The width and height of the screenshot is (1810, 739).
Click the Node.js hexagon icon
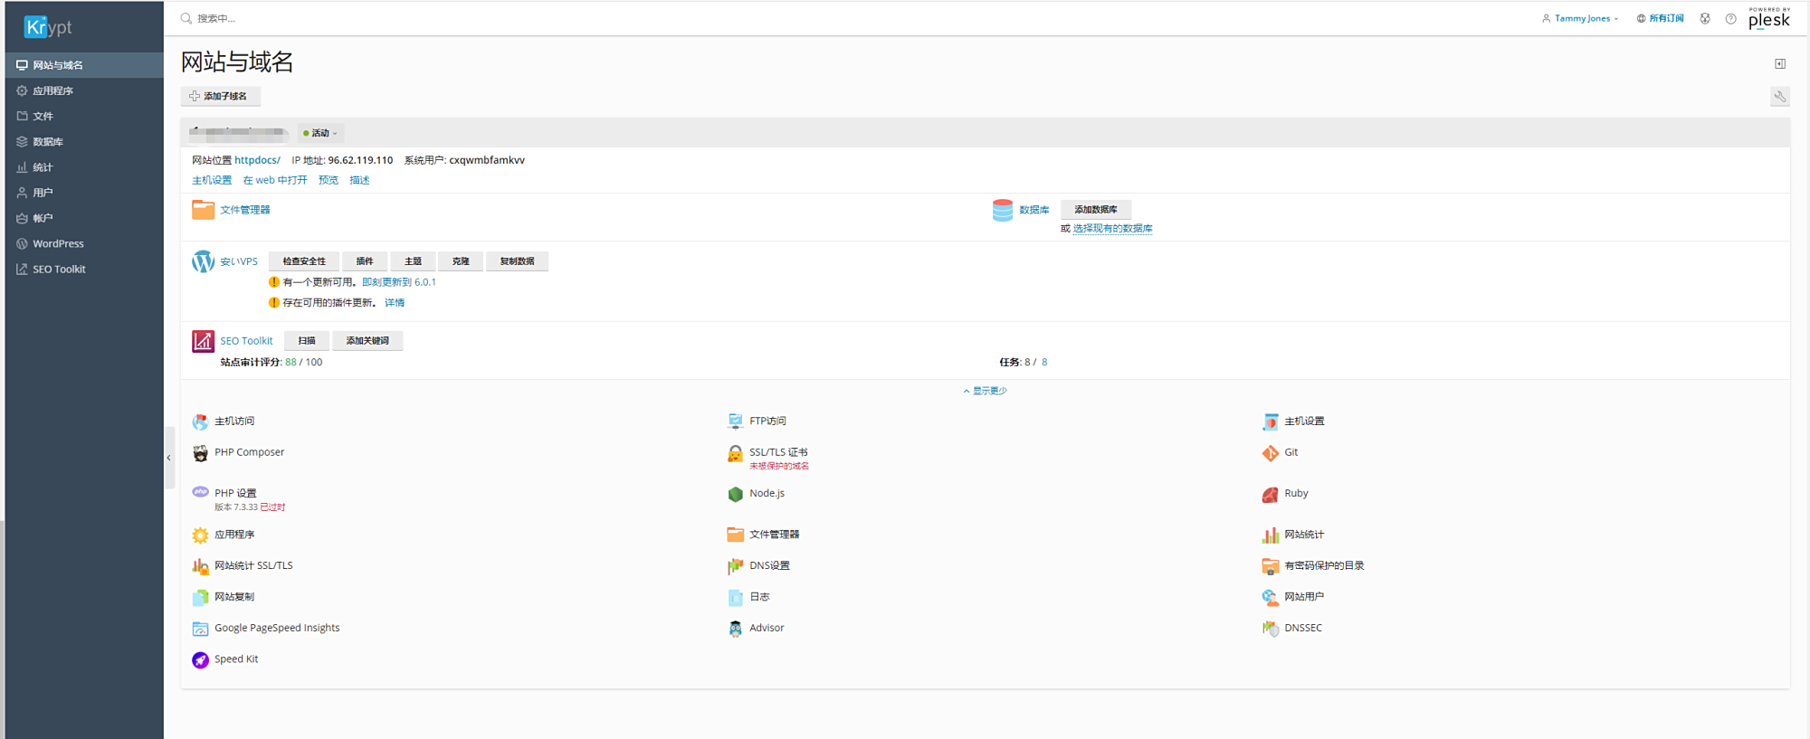coord(735,494)
